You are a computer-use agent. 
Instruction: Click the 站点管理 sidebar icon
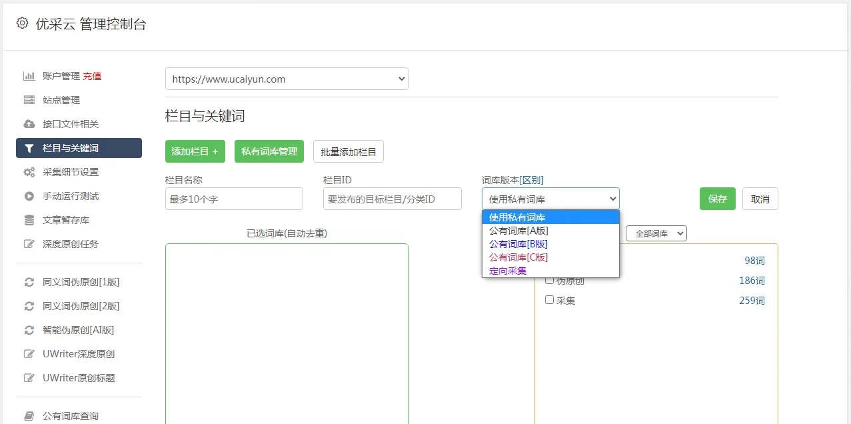(28, 99)
